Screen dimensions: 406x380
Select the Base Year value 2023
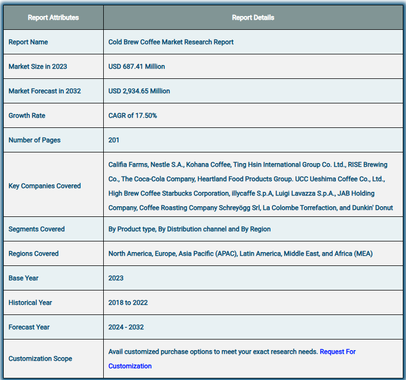[x=116, y=278]
